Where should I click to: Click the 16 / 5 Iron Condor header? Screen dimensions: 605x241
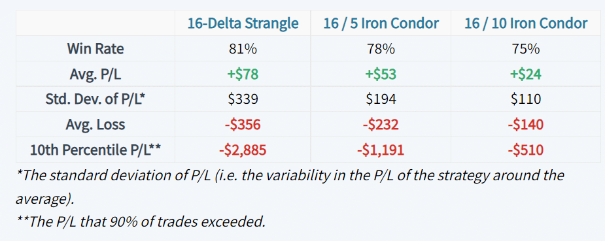[x=381, y=23]
